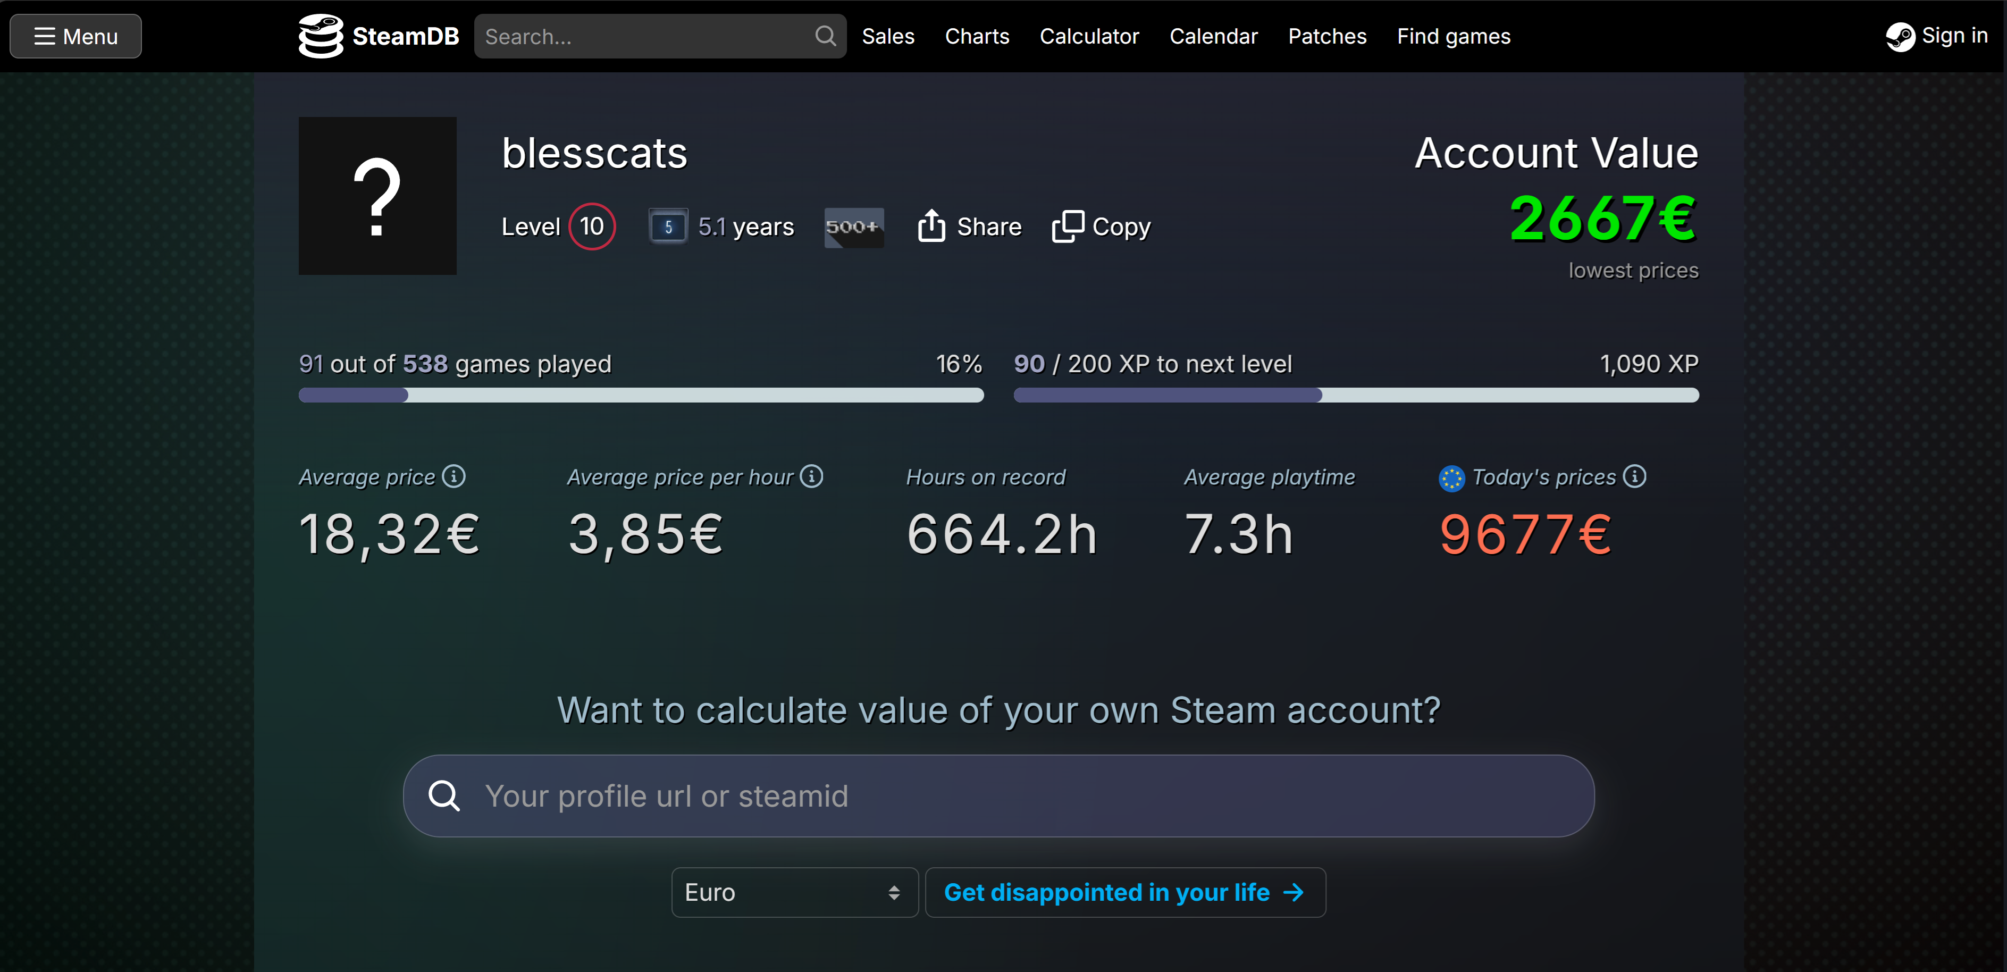
Task: Click the Copy button label
Action: coord(1121,227)
